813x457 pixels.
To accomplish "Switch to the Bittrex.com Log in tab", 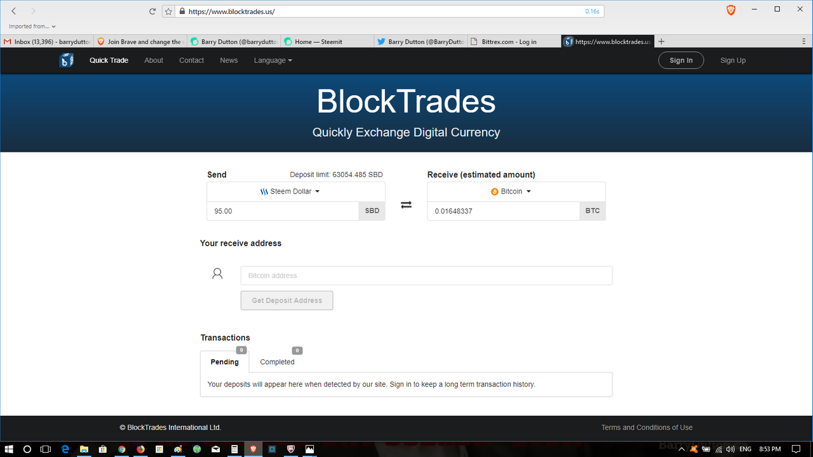I will click(513, 41).
